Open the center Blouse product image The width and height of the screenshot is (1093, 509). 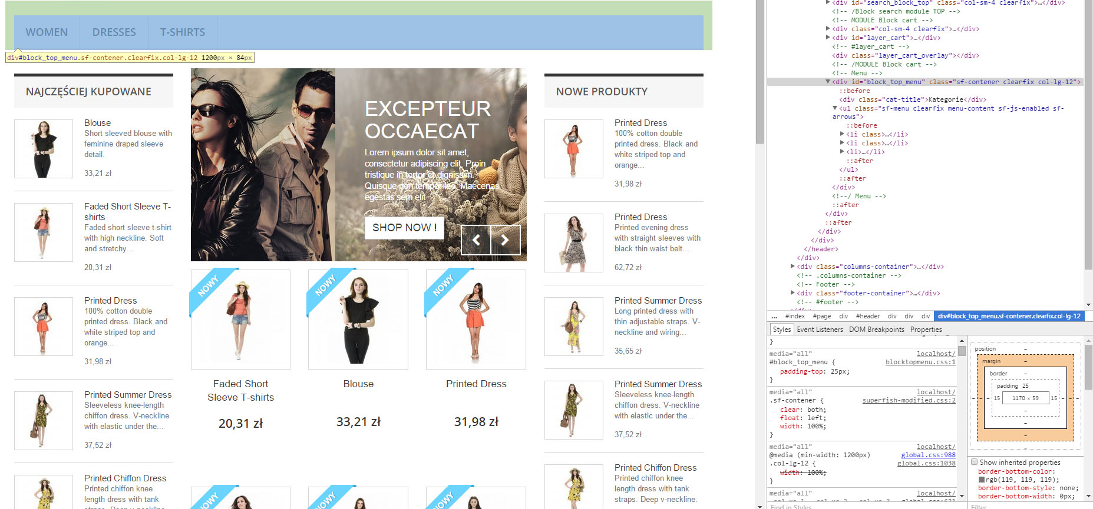pos(358,320)
